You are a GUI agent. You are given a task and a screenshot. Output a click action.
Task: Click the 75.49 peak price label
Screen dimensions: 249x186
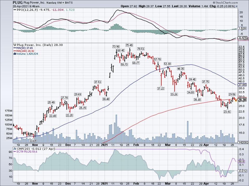coord(129,45)
